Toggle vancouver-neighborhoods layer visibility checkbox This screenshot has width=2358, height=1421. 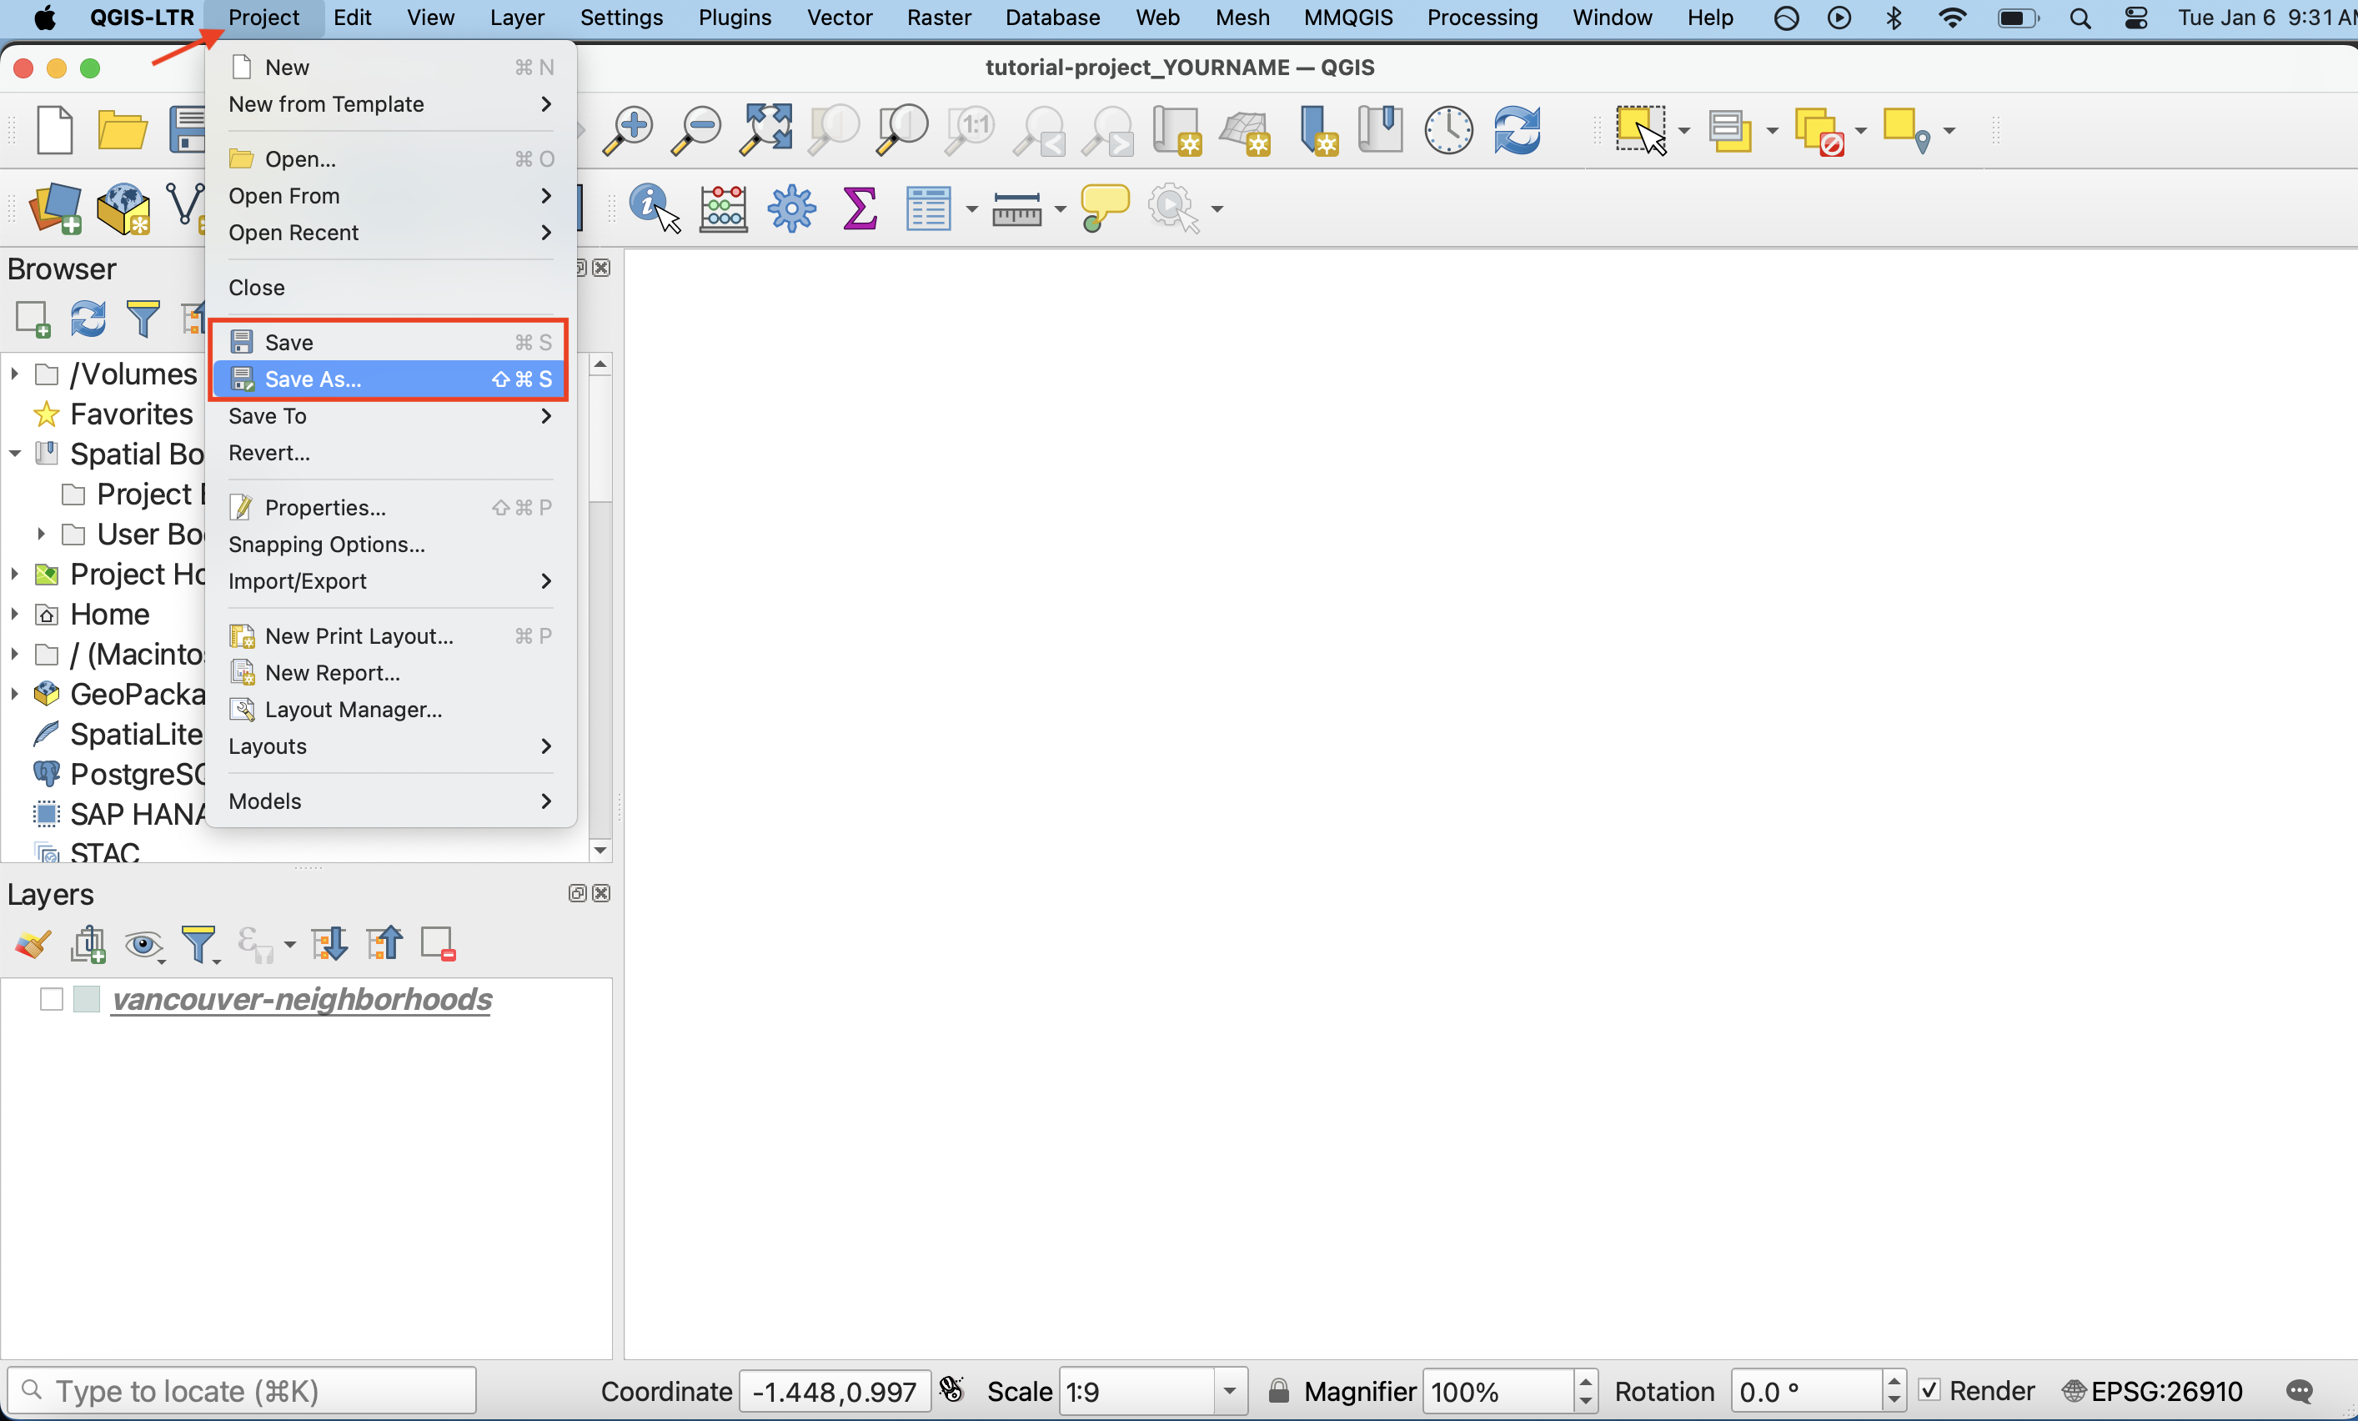tap(52, 999)
